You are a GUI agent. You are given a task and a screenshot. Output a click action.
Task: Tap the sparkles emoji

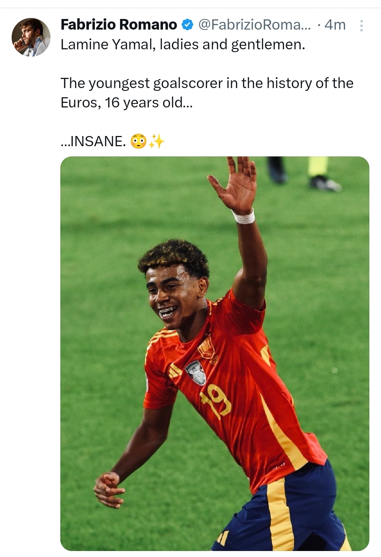pyautogui.click(x=156, y=142)
